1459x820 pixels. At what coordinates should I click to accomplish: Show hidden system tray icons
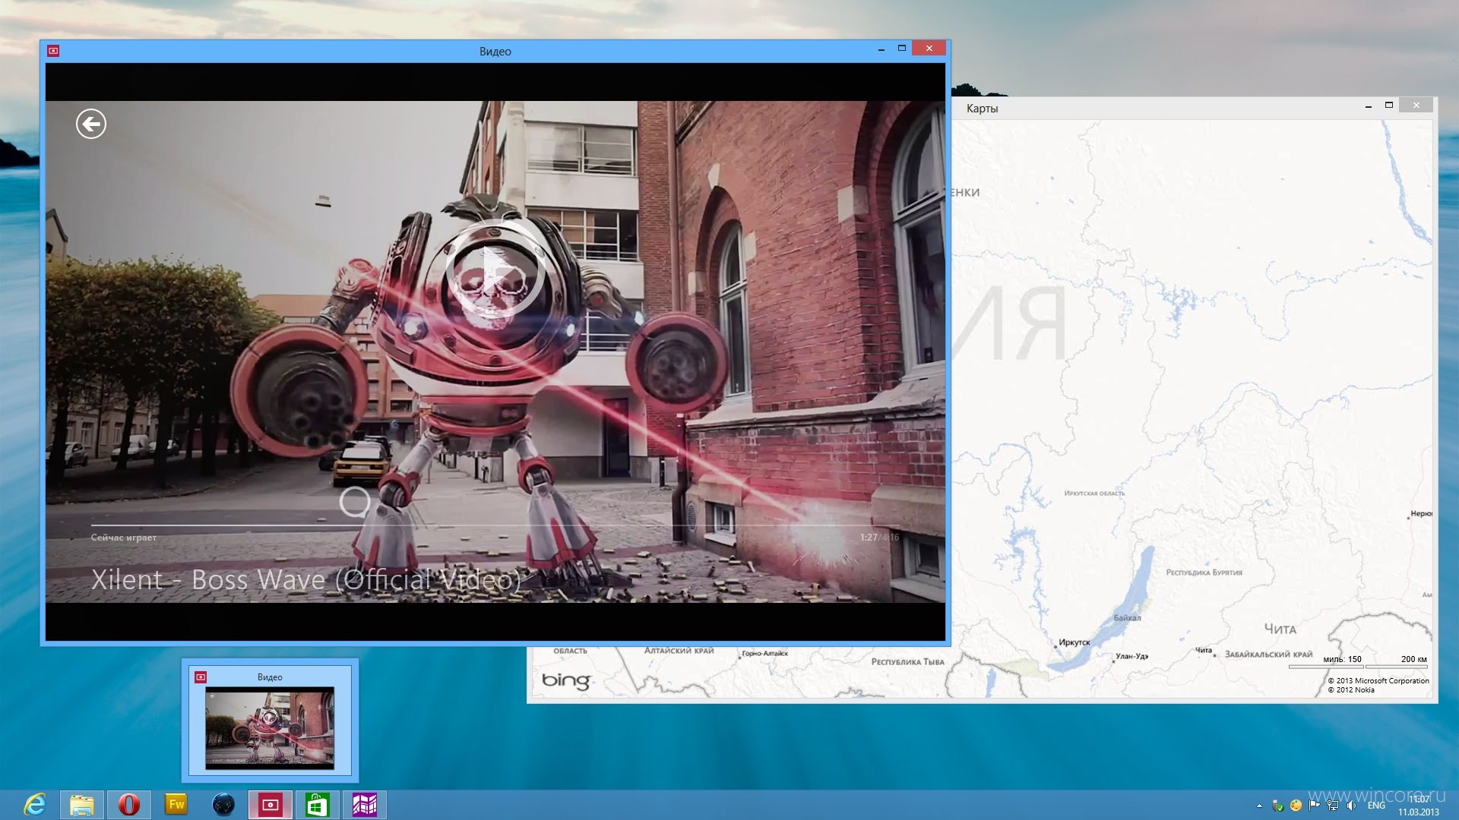tap(1259, 806)
